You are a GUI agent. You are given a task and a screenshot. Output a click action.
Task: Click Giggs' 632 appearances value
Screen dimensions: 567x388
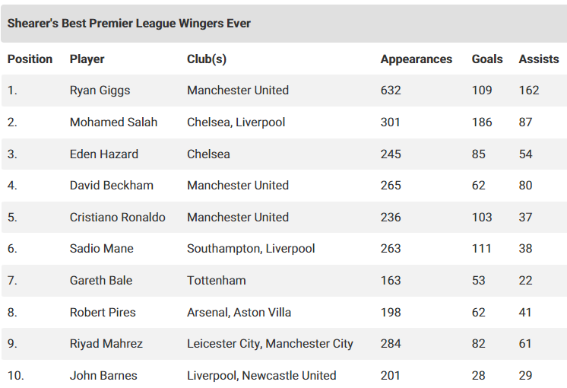coord(391,90)
